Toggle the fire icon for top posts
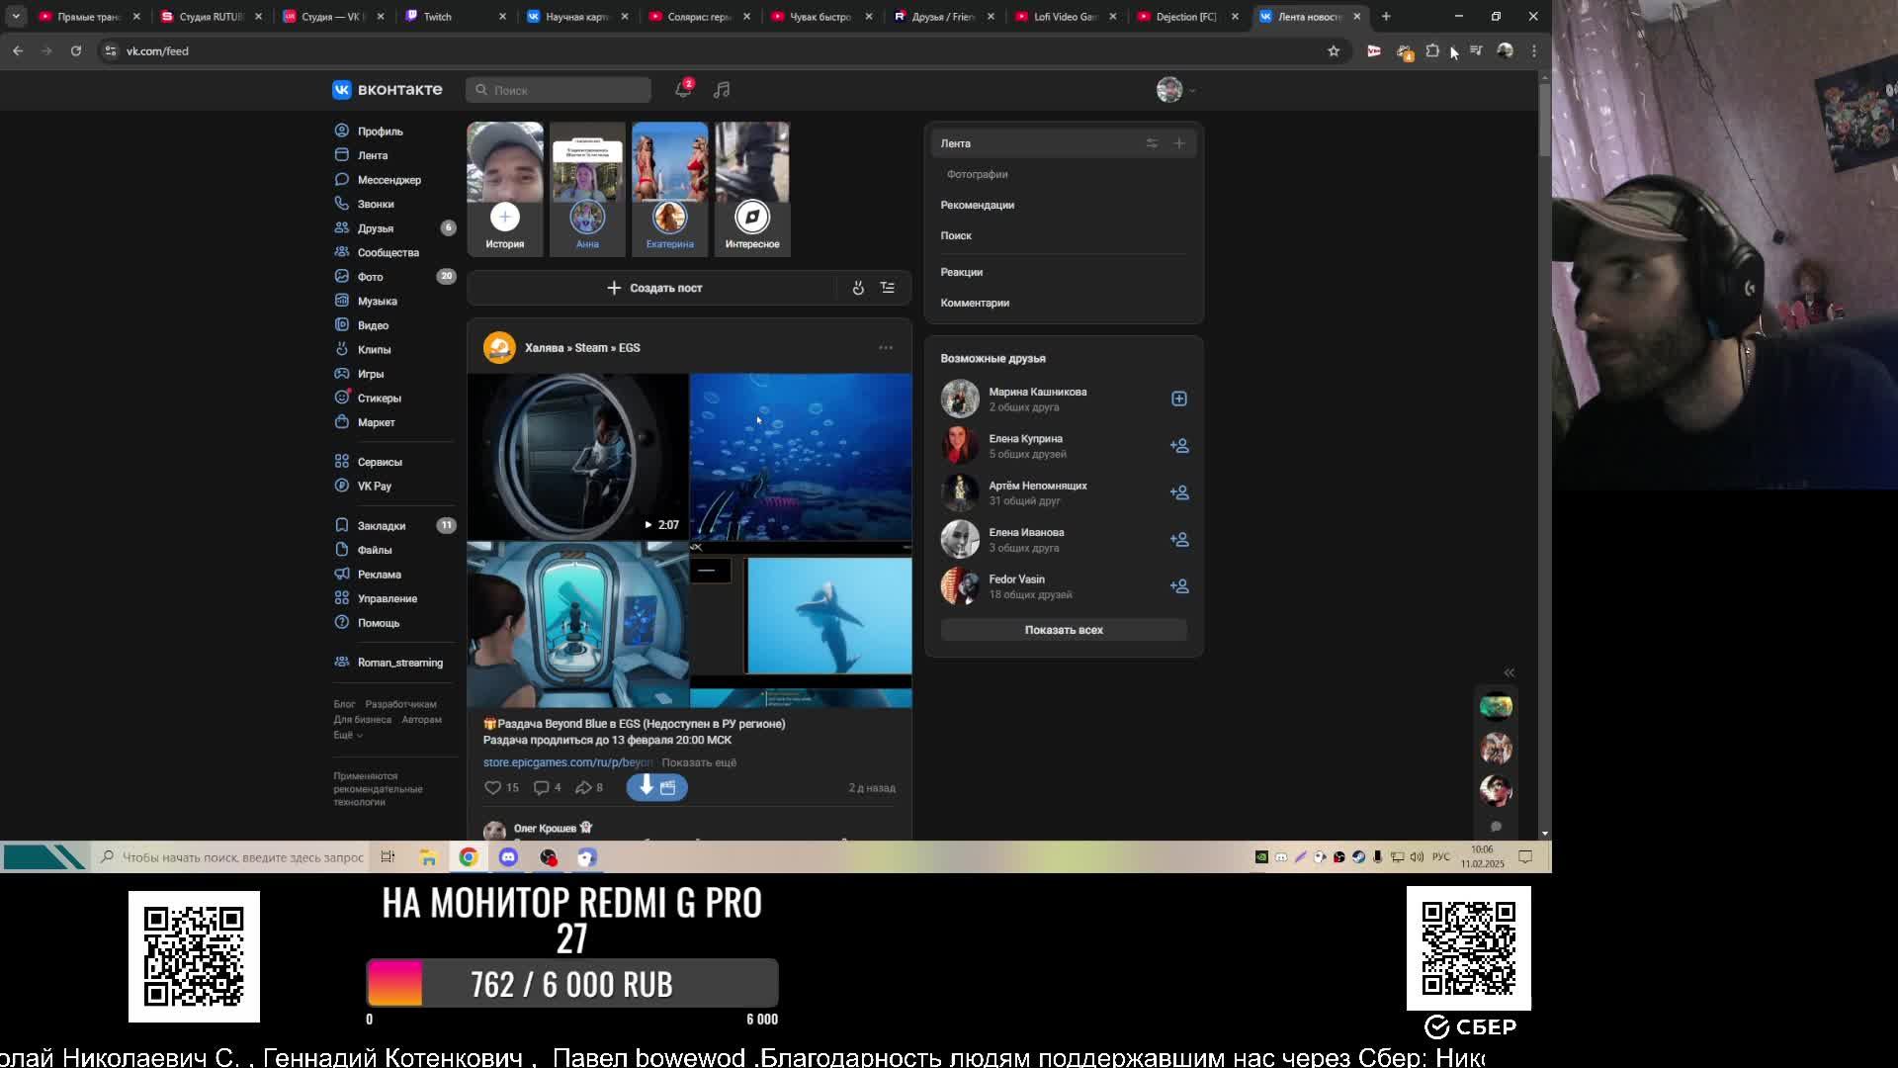This screenshot has height=1068, width=1898. tap(858, 288)
